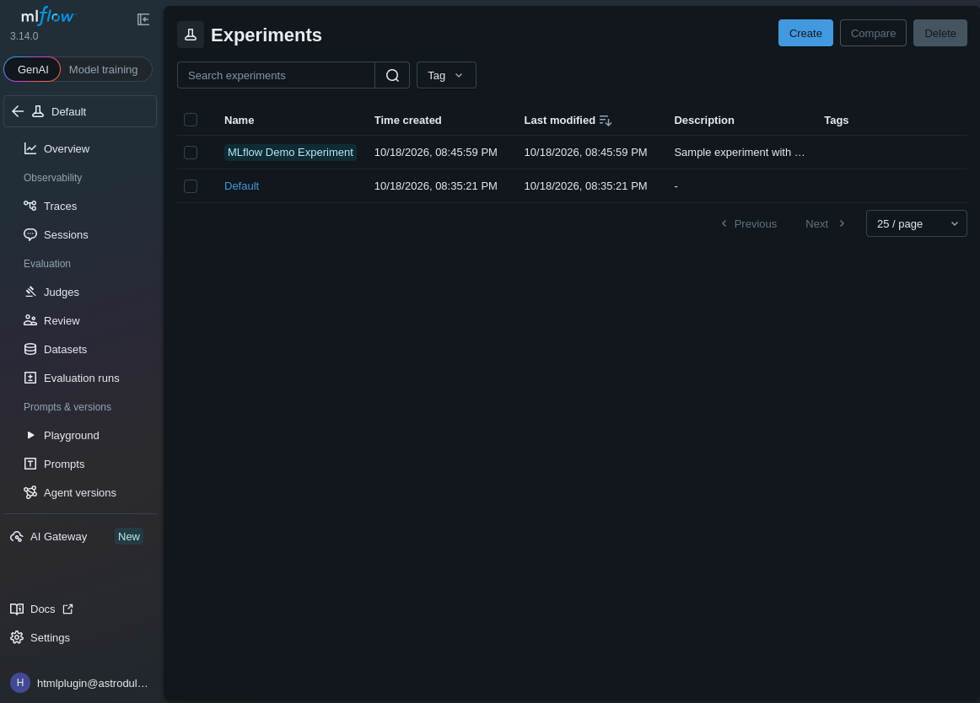The height and width of the screenshot is (703, 980).
Task: Click the mlflow logo
Action: [48, 16]
